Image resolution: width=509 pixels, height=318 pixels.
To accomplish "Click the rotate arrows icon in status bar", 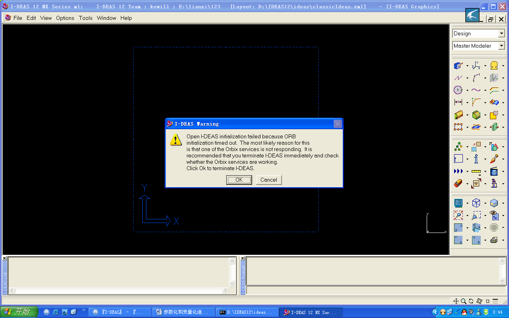I will pyautogui.click(x=471, y=301).
